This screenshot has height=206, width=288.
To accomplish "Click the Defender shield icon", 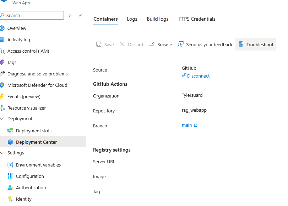I will tap(2, 85).
